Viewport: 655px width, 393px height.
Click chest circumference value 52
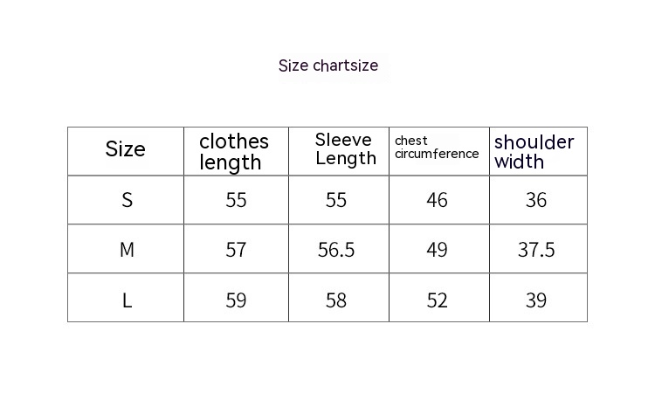tap(437, 300)
